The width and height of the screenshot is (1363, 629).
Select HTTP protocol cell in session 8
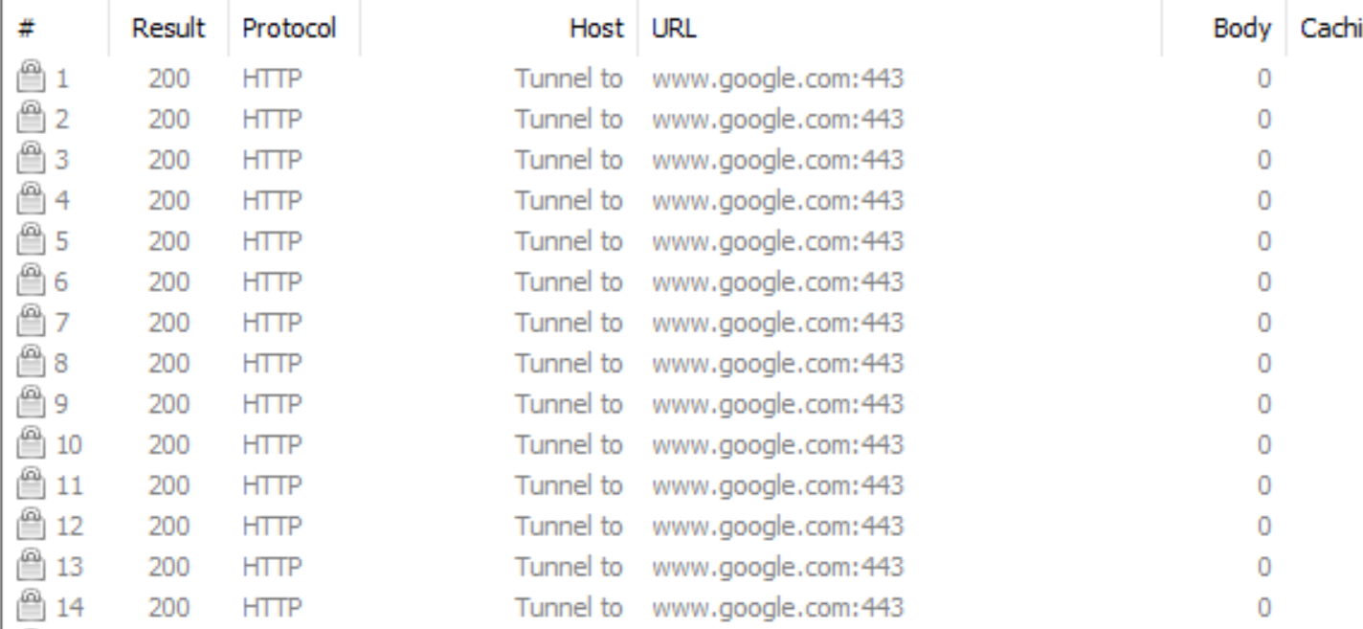272,364
